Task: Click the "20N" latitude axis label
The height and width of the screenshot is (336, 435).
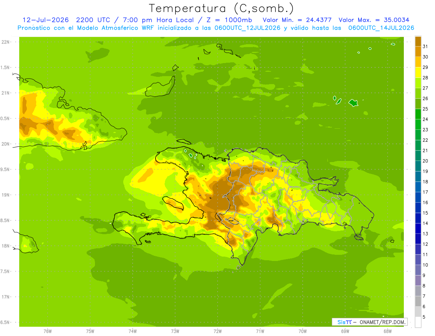Action: [6, 144]
